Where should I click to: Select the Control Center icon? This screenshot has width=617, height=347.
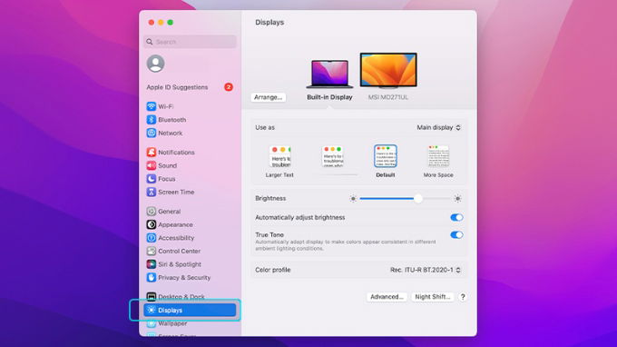tap(152, 251)
